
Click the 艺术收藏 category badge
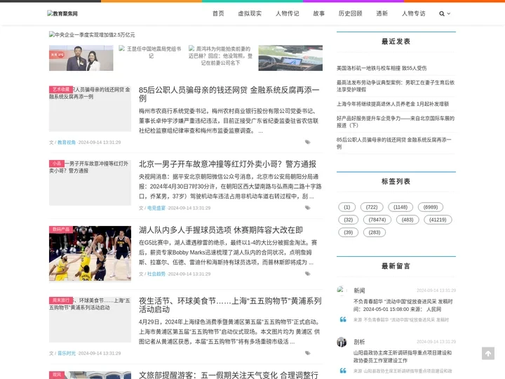tap(61, 89)
